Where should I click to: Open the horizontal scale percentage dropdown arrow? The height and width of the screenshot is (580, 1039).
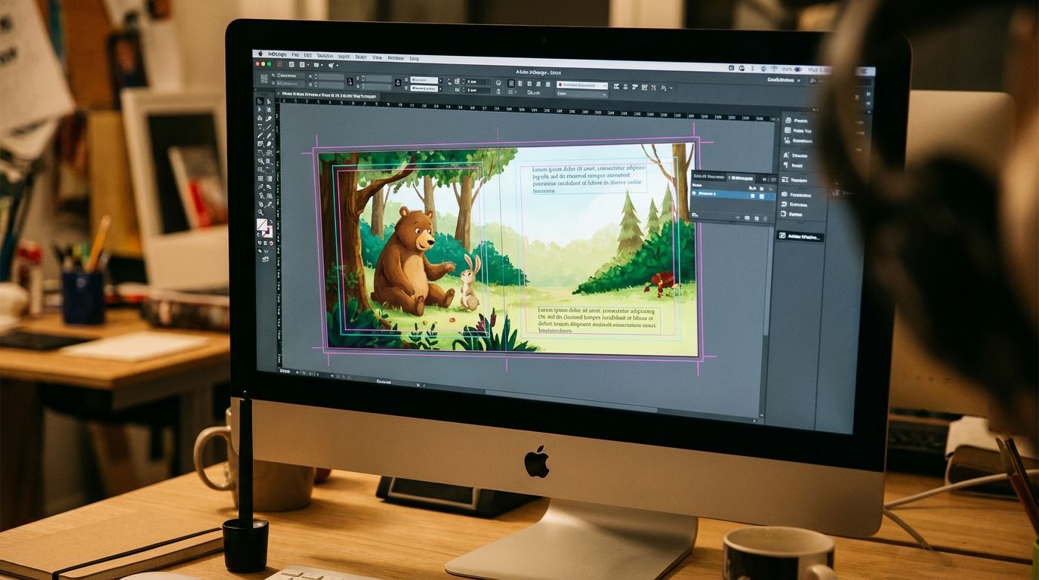tap(441, 80)
